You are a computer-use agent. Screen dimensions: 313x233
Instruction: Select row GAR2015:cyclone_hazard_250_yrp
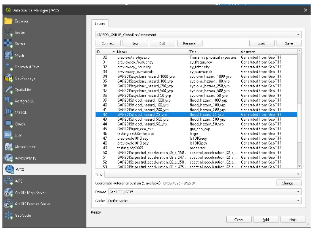tap(197, 86)
